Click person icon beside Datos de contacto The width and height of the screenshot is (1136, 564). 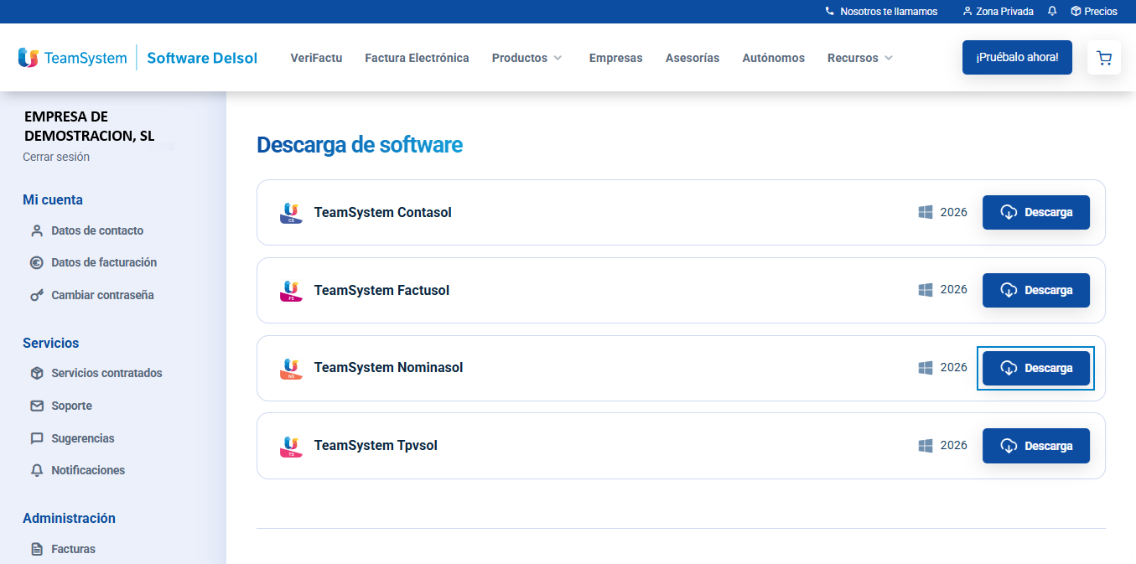pyautogui.click(x=37, y=230)
